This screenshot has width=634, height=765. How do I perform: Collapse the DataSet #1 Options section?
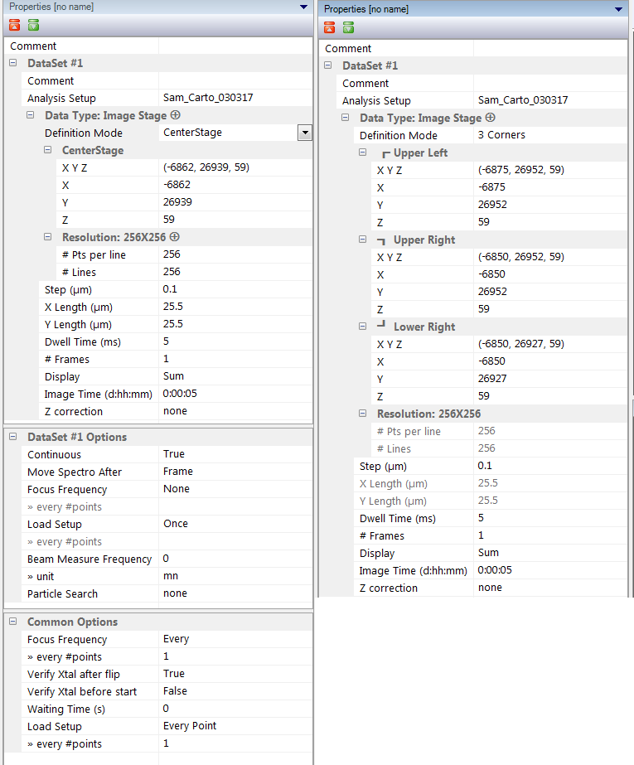(14, 437)
